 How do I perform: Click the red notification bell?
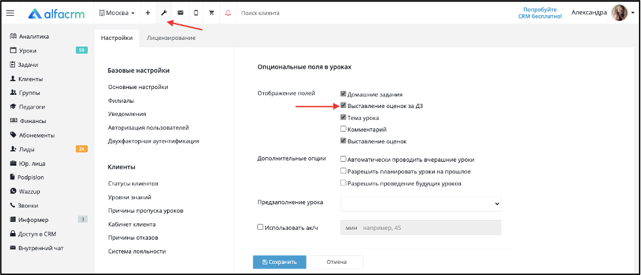228,13
